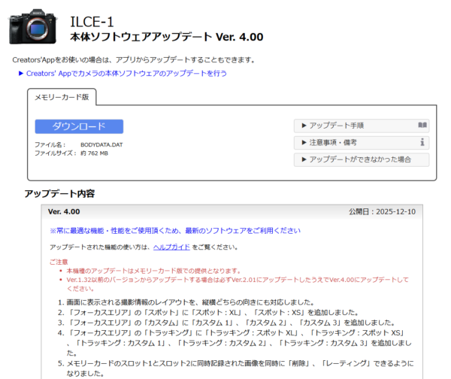
Task: Open Creators' Appでカメラの本体ソフトウェアのアップデートを行う link
Action: (x=126, y=74)
